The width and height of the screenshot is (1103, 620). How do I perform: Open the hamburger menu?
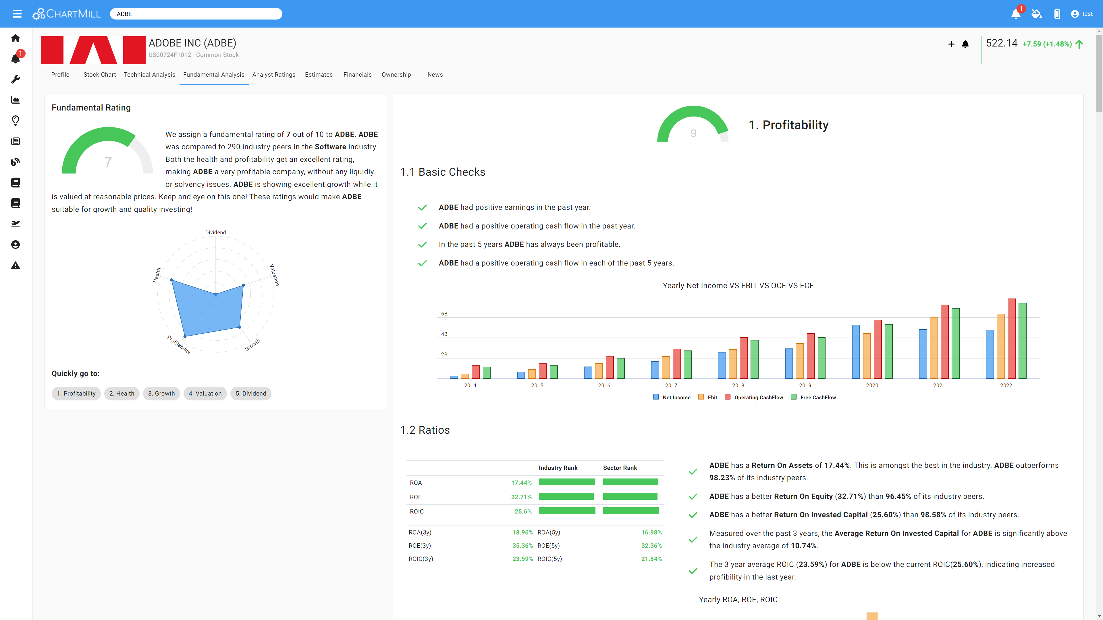tap(17, 14)
